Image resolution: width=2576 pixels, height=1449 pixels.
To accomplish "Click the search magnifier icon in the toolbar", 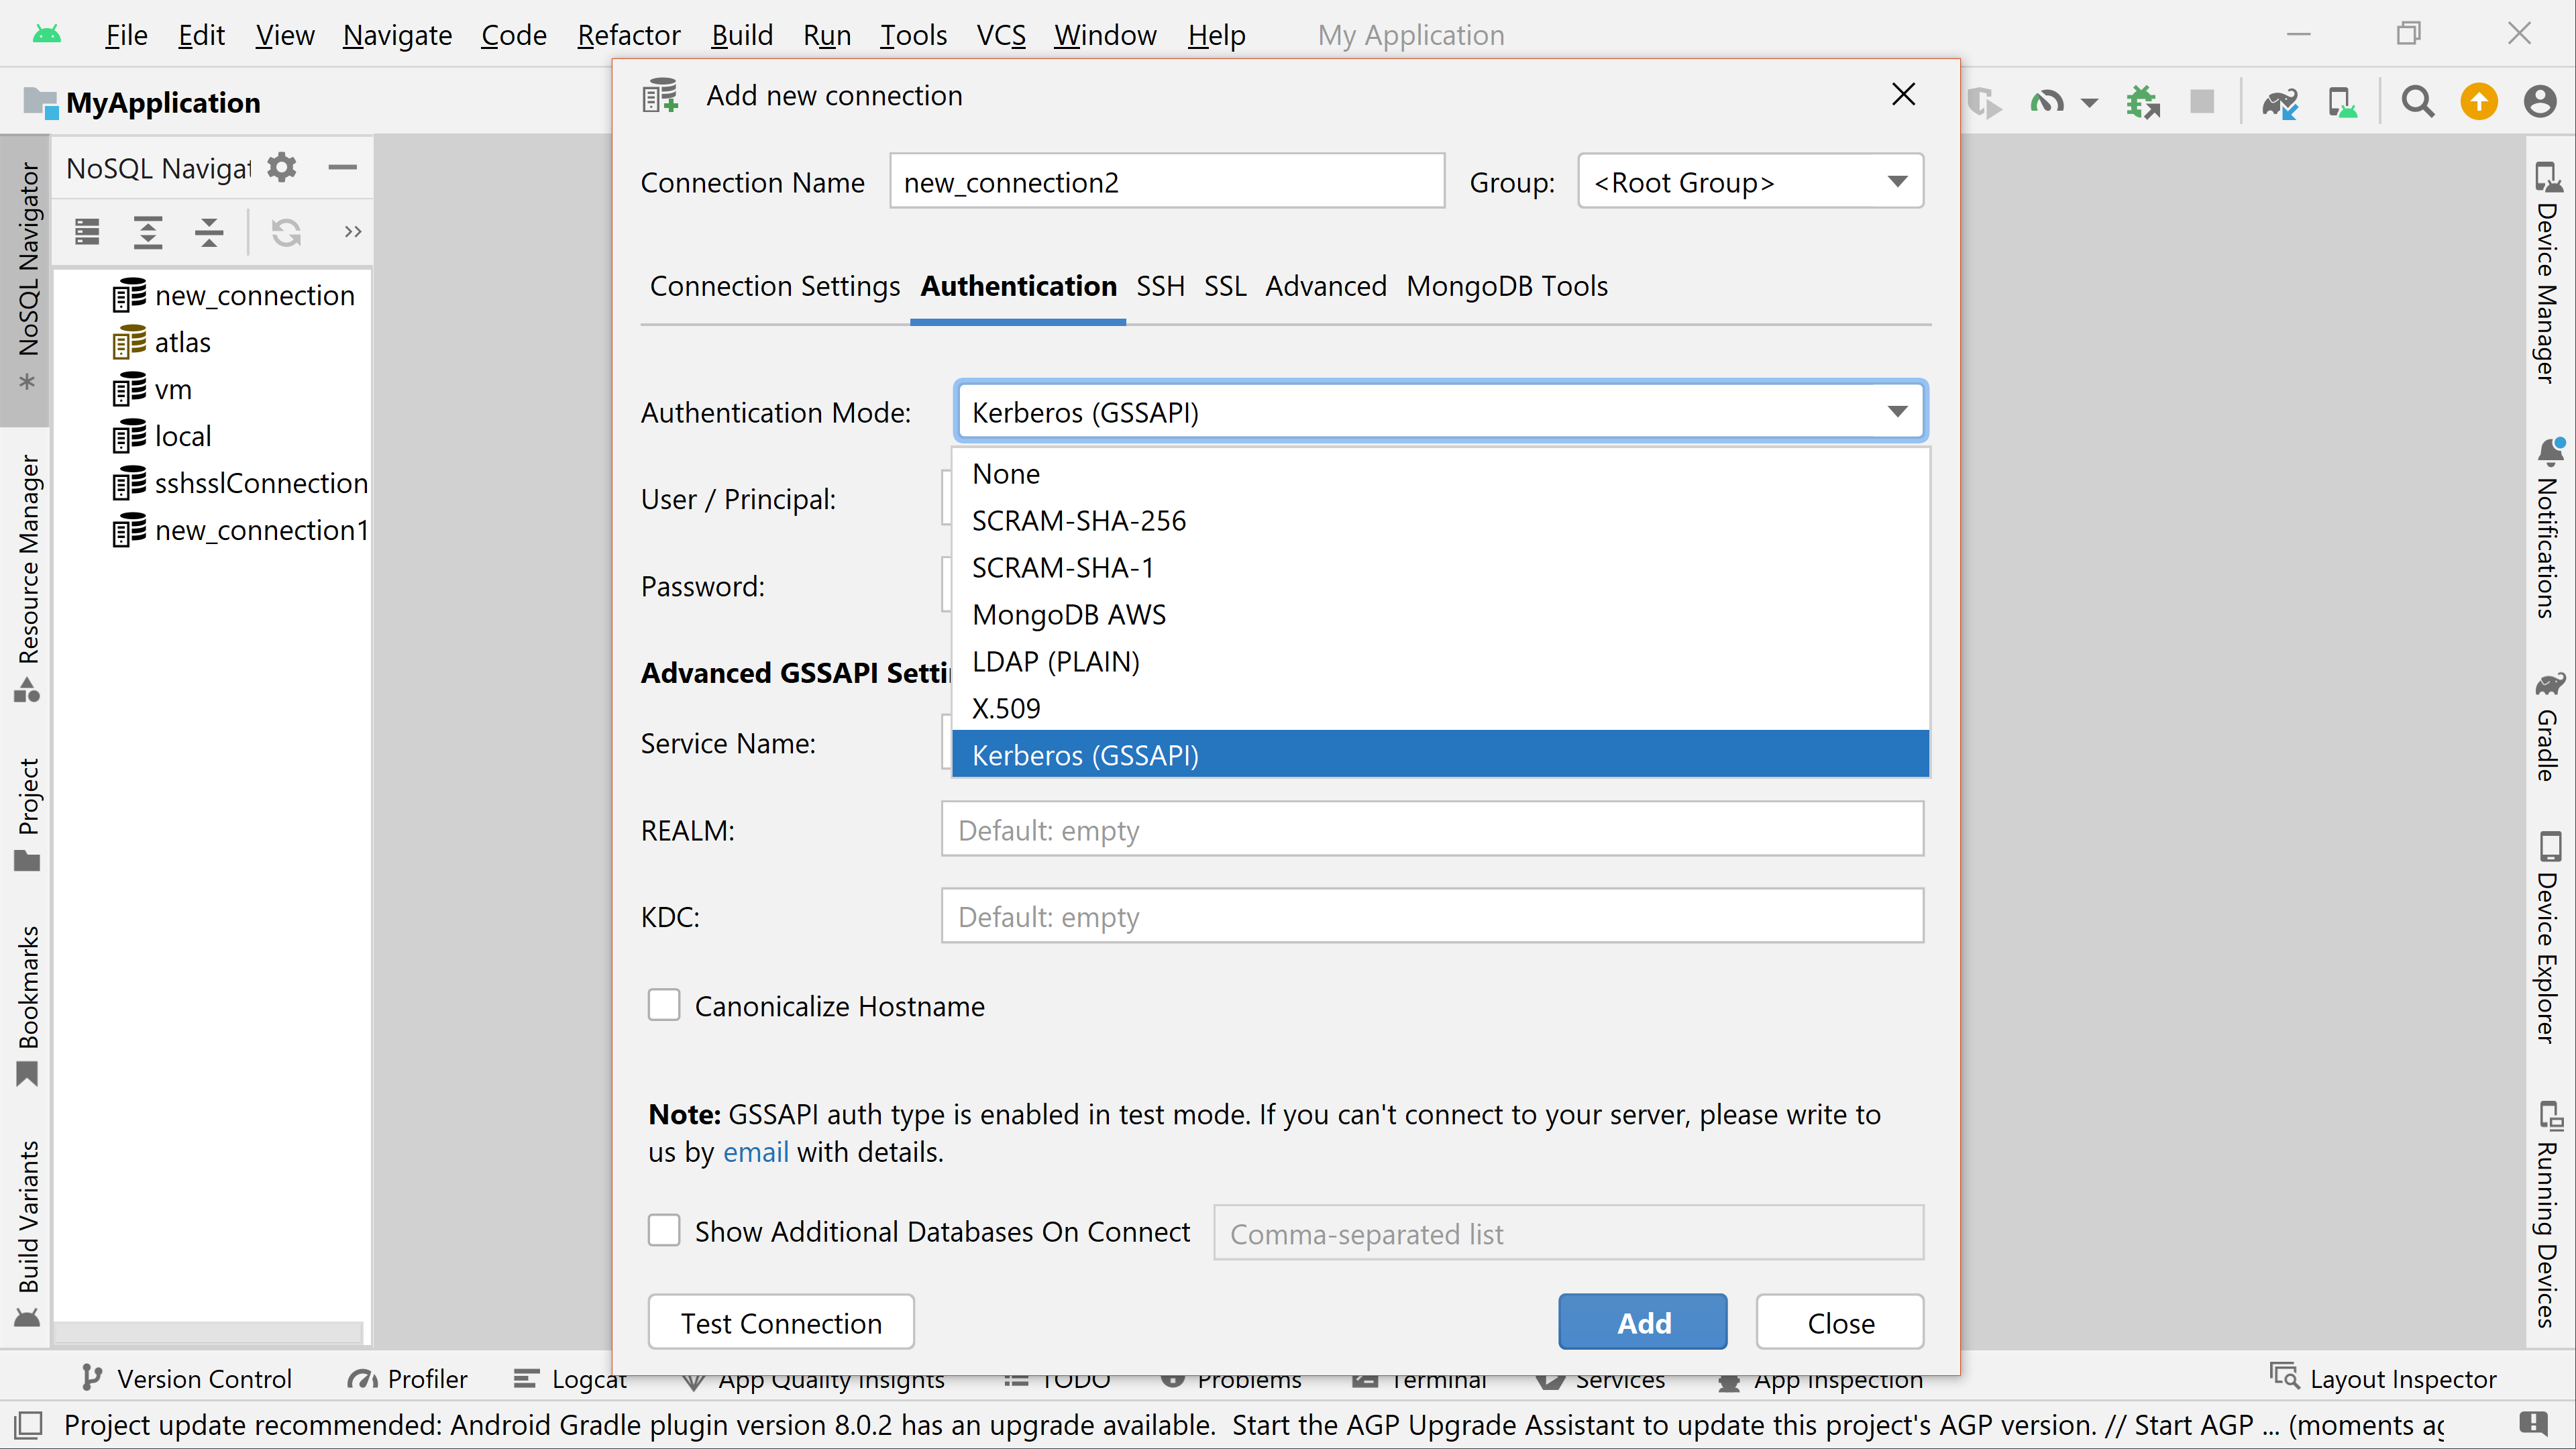I will [2417, 102].
